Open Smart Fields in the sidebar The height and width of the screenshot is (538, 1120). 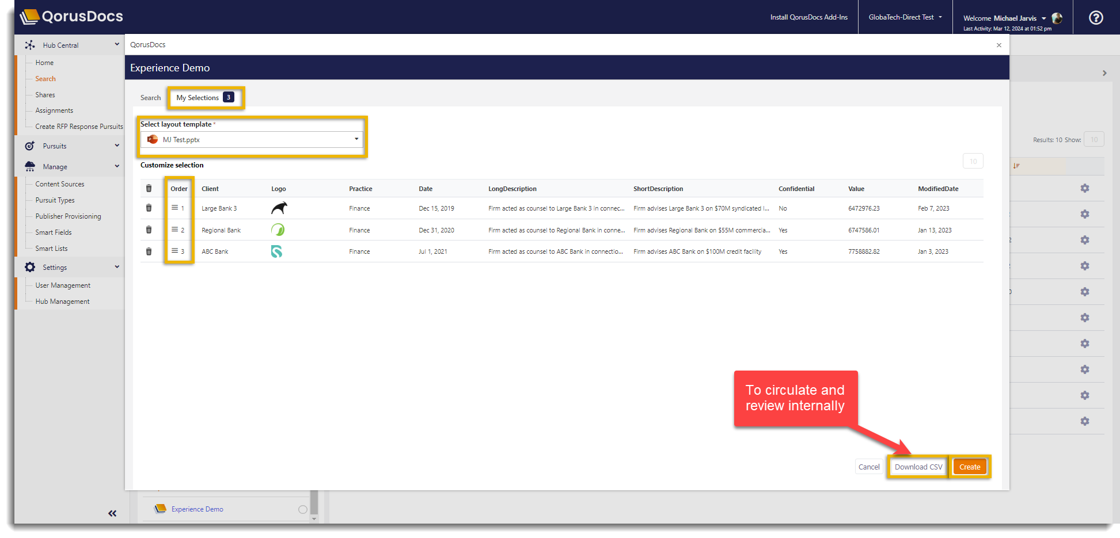pos(54,232)
